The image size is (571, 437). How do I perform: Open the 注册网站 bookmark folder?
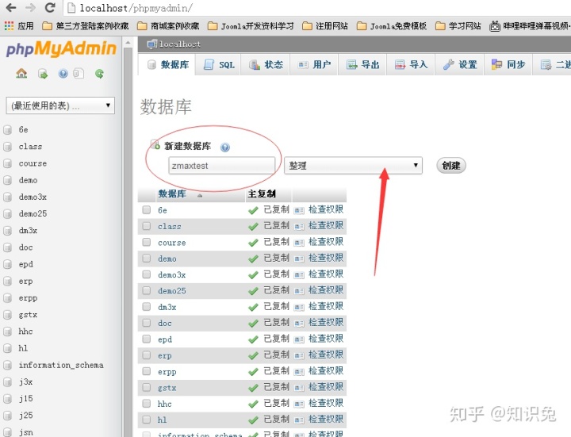coord(325,26)
